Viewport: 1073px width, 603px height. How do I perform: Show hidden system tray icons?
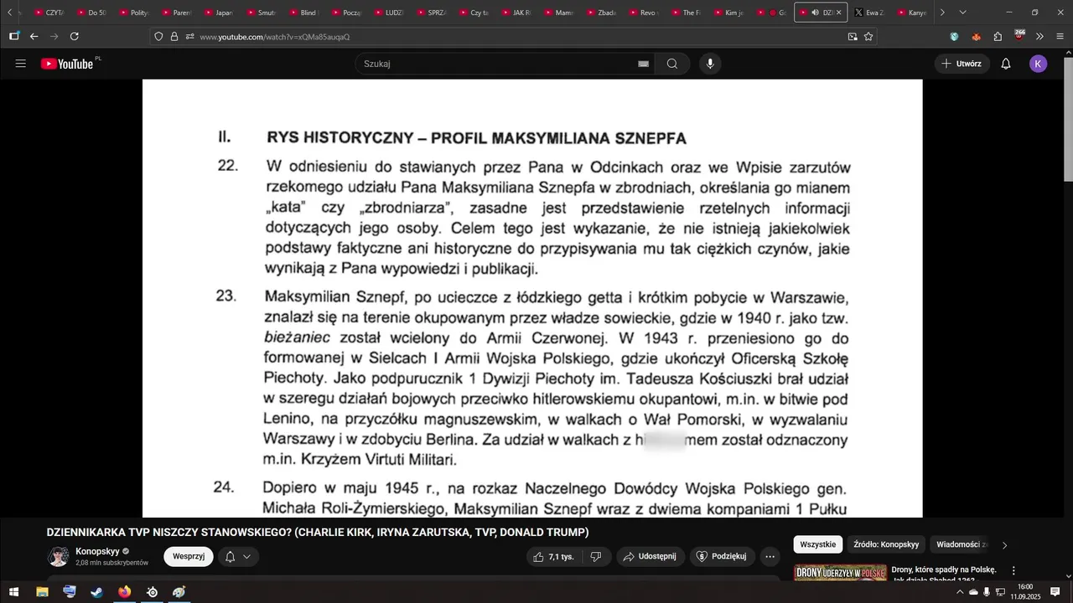point(960,592)
